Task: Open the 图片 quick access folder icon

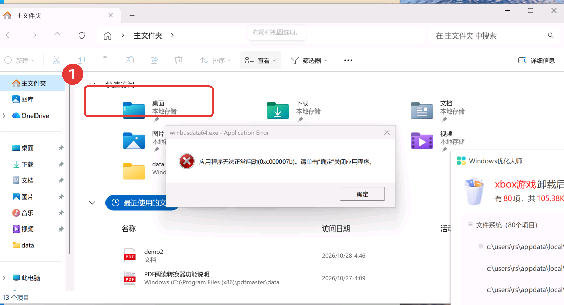Action: point(134,141)
